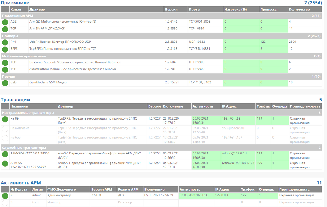
Task: Click green load cell for ArmSK receiver
Action: (241, 28)
